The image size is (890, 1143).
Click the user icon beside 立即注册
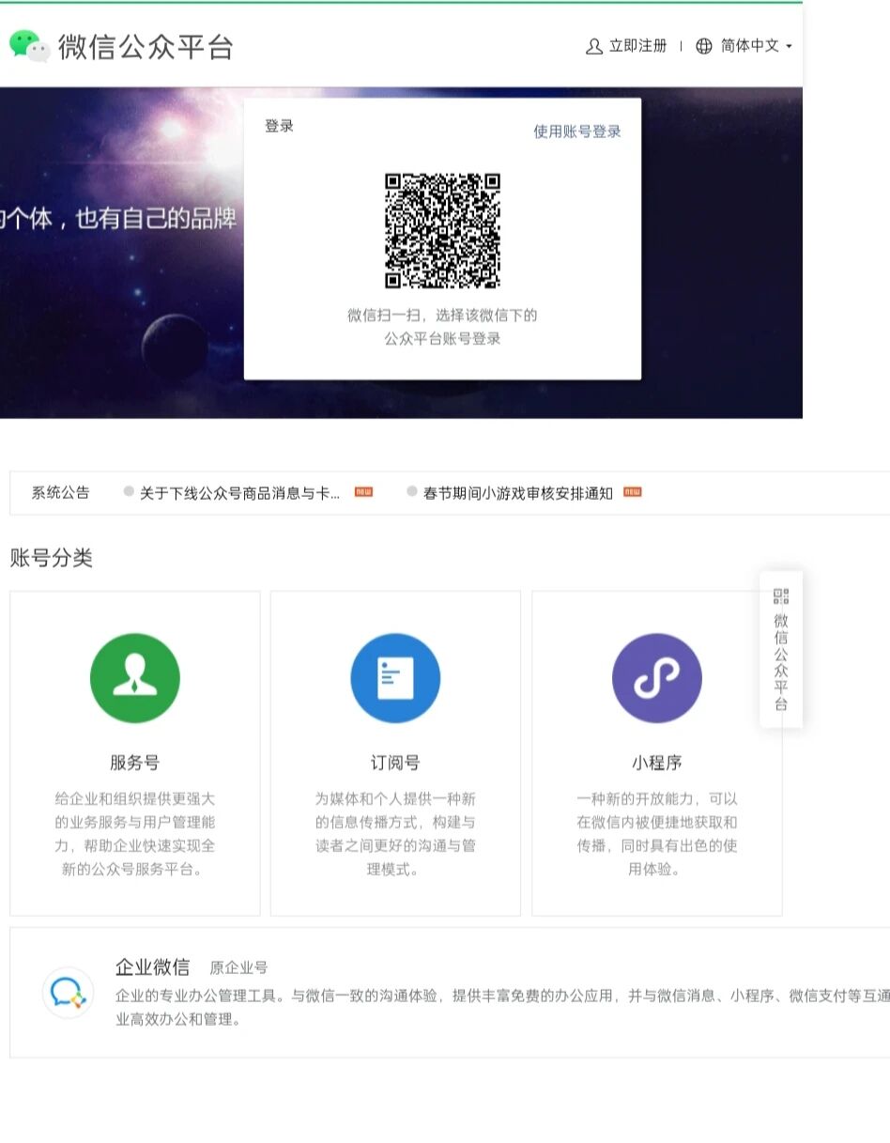pyautogui.click(x=593, y=46)
